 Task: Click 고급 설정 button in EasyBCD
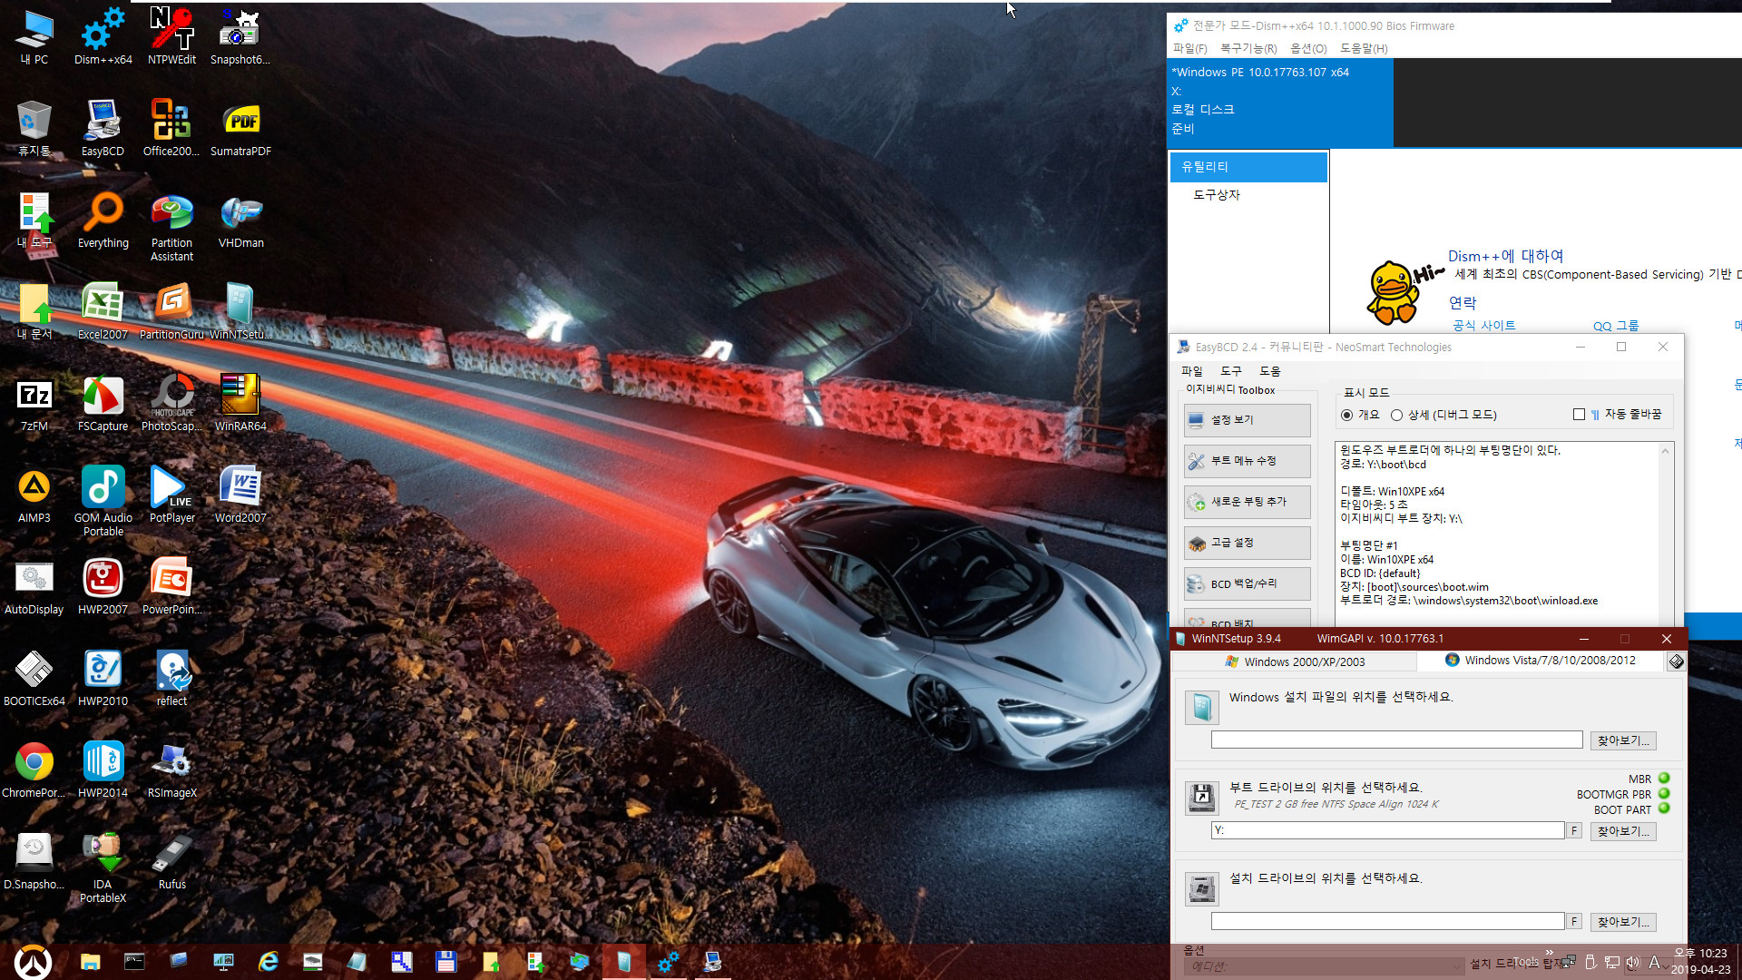[x=1247, y=543]
